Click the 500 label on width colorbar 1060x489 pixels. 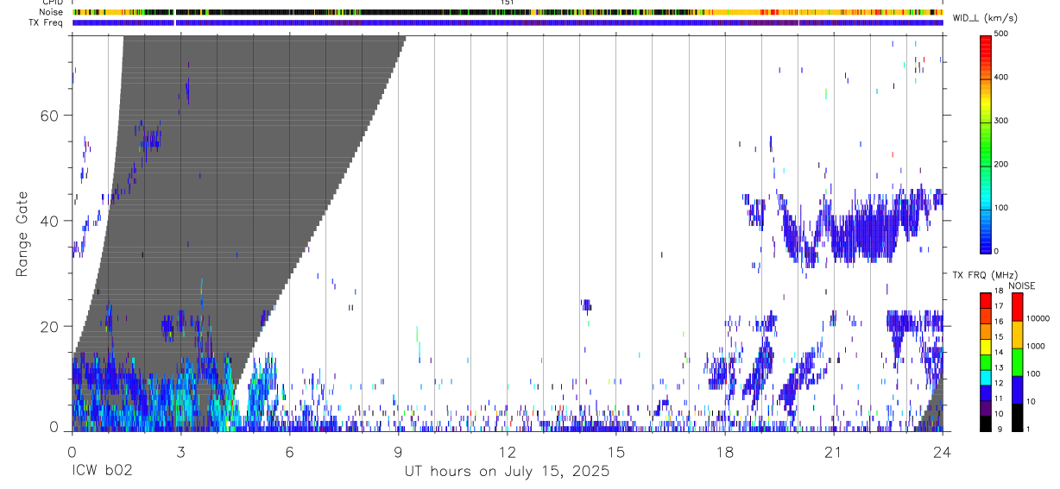coord(1001,34)
